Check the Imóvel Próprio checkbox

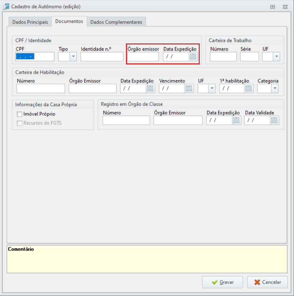20,114
